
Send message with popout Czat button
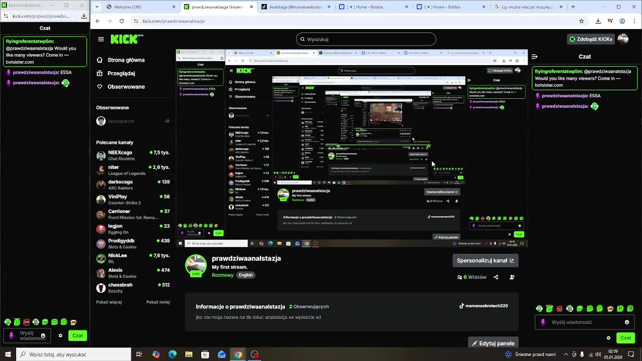point(78,335)
